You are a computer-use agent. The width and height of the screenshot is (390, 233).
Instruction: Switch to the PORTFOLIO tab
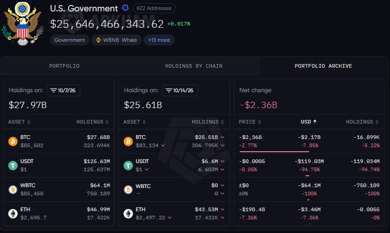point(64,66)
